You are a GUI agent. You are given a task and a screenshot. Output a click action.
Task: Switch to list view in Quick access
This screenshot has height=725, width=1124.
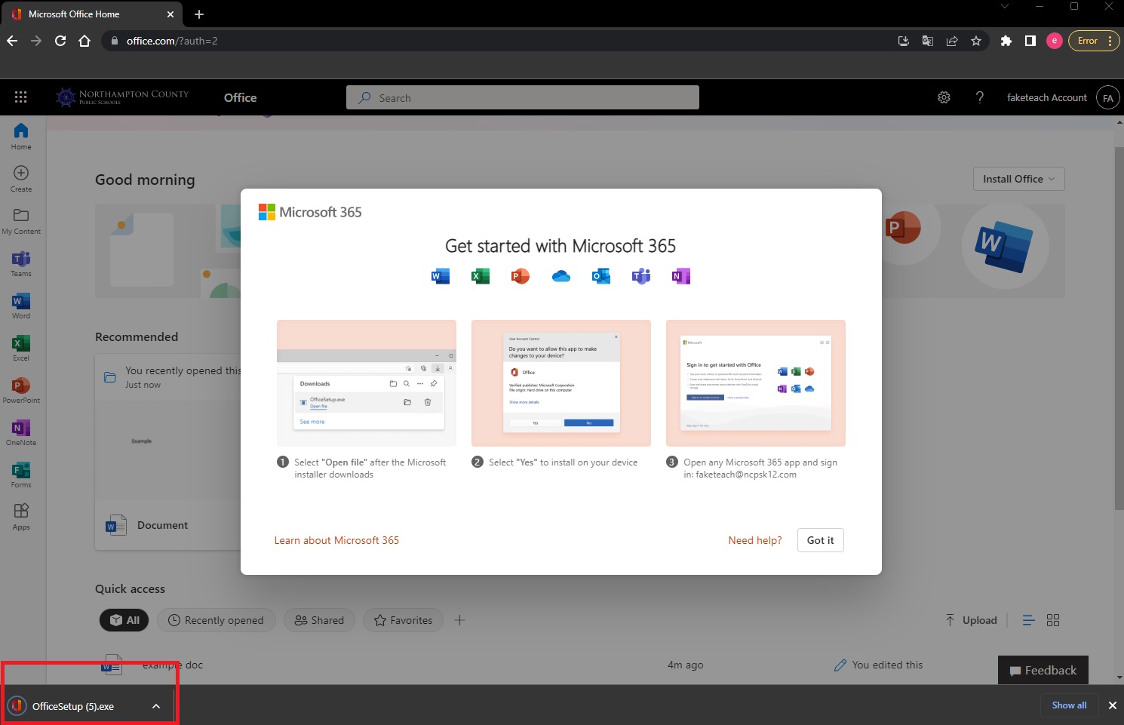click(x=1028, y=620)
